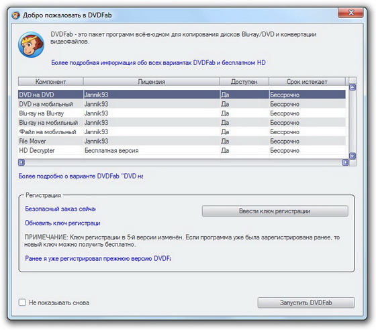The height and width of the screenshot is (330, 376).
Task: Select the "File Mover" row
Action: coord(182,142)
